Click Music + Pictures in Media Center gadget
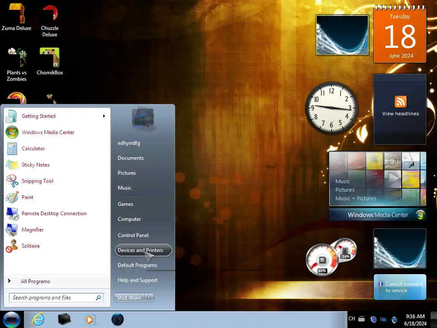This screenshot has width=437, height=328. pyautogui.click(x=355, y=198)
